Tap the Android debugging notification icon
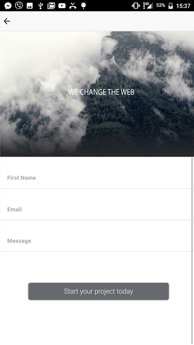194x345 pixels. tap(83, 6)
